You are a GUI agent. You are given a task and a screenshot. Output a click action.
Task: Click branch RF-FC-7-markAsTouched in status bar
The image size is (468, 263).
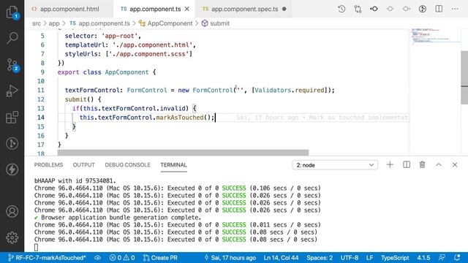[47, 258]
